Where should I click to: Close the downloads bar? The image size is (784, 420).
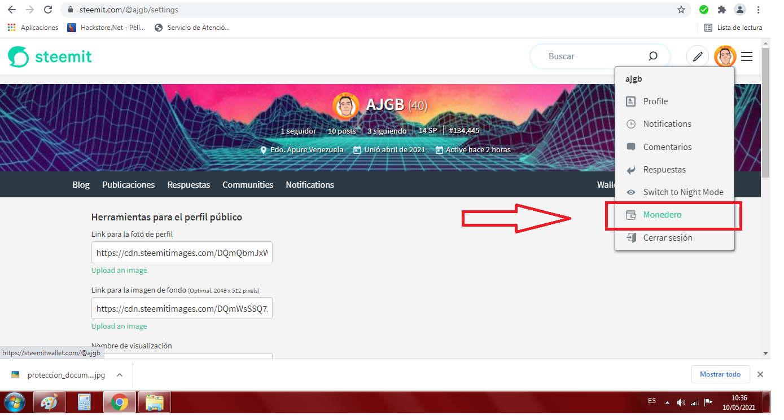[760, 374]
